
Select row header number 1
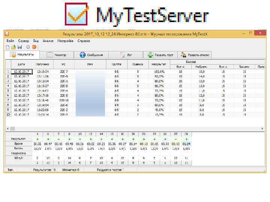[8, 71]
